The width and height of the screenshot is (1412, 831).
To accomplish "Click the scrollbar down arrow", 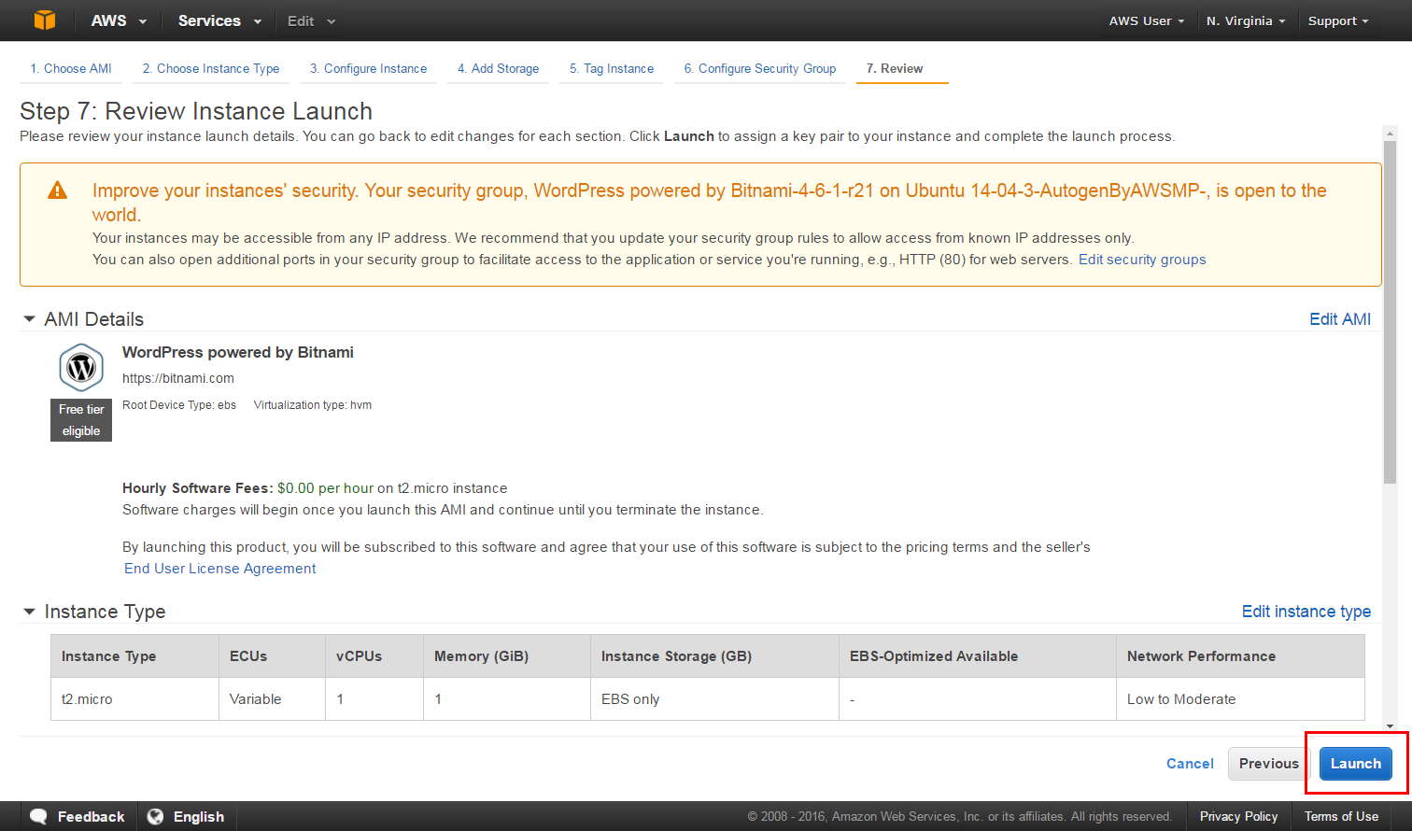I will click(1390, 726).
